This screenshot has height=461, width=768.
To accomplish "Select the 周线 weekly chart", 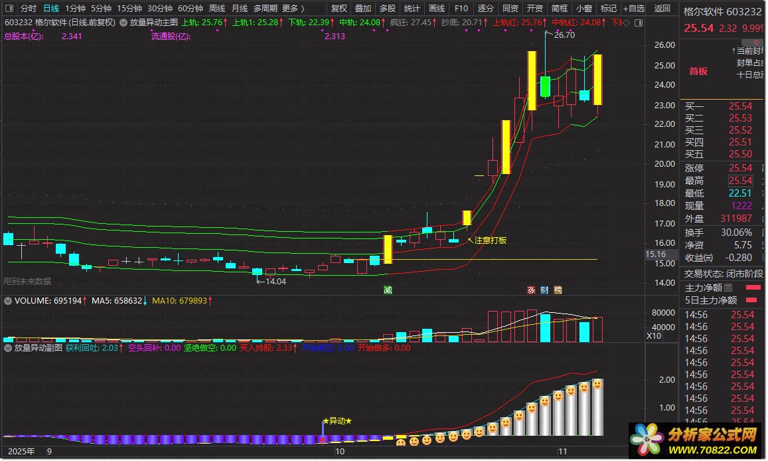I will pos(217,9).
